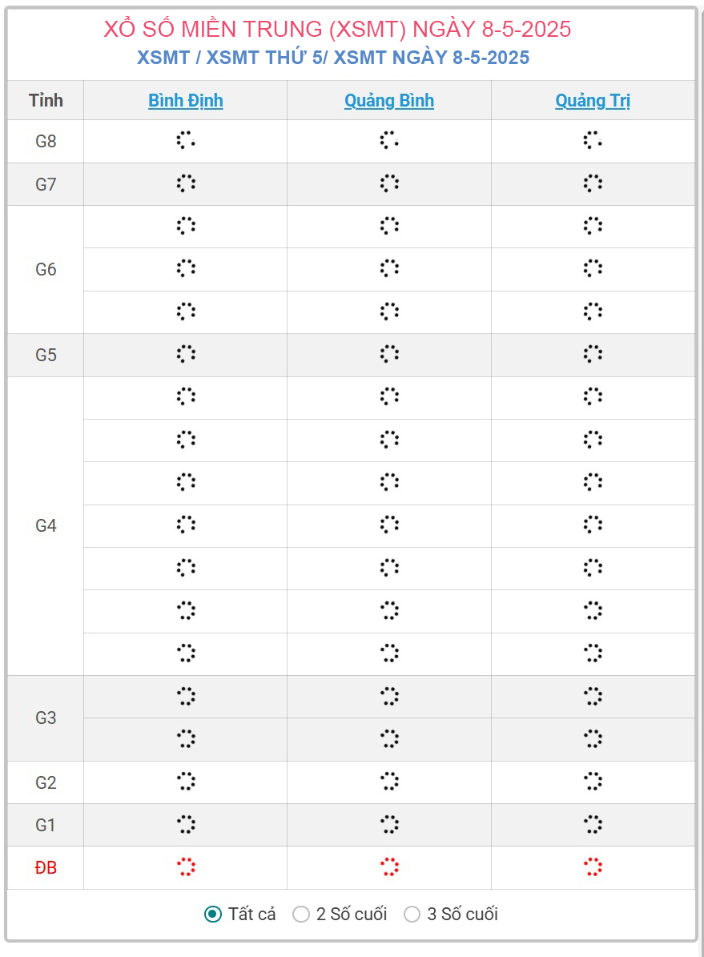
Task: Click the G2 loading spinner for Bình Định
Action: point(186,782)
